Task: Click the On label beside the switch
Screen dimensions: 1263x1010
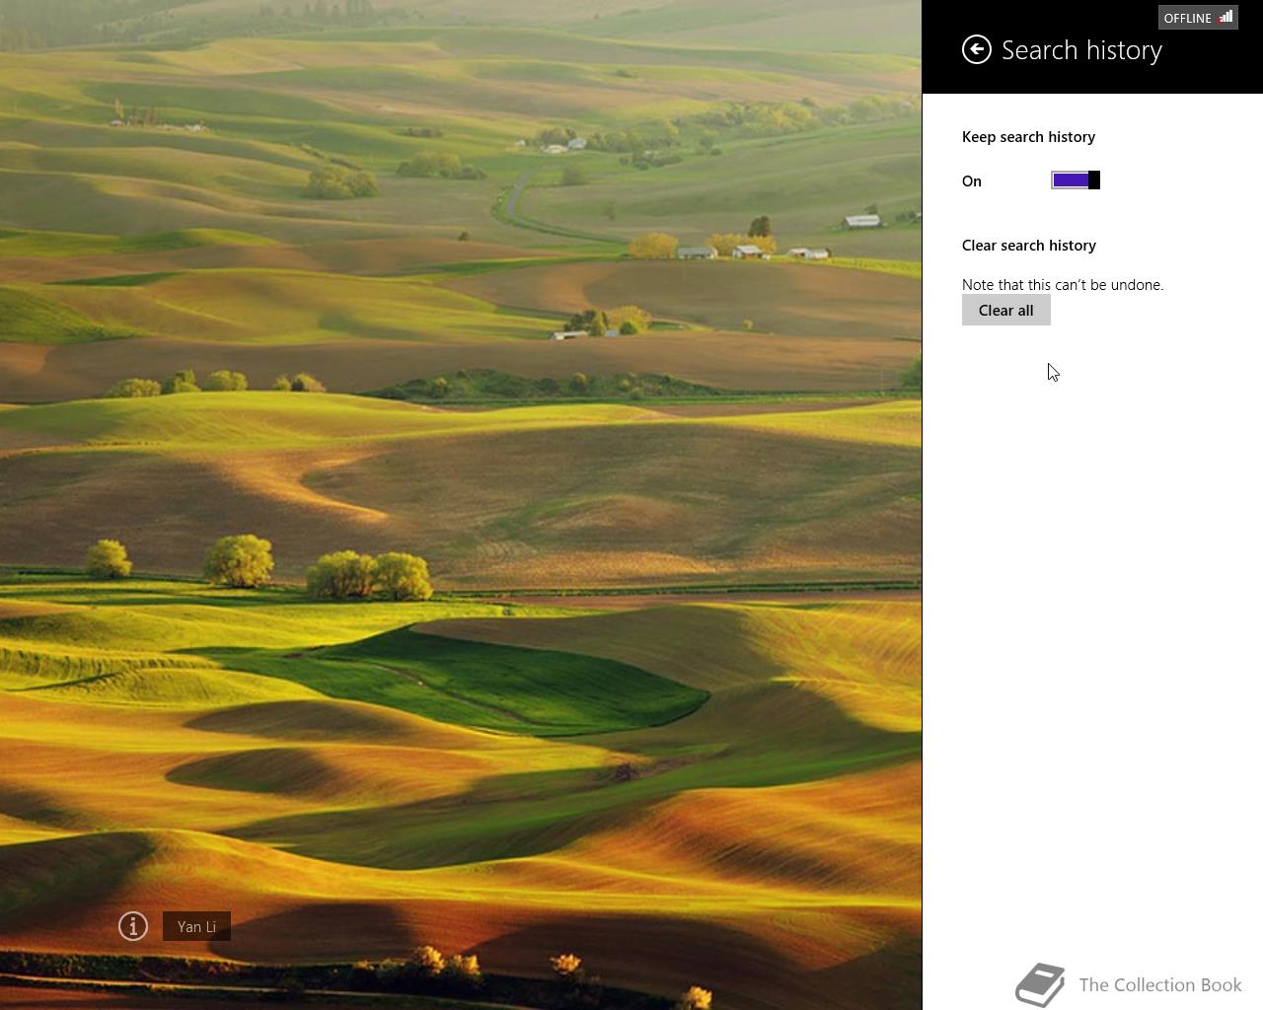Action: 972,181
